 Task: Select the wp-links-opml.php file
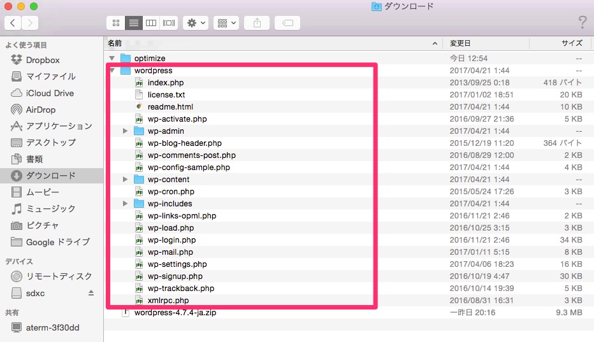182,216
